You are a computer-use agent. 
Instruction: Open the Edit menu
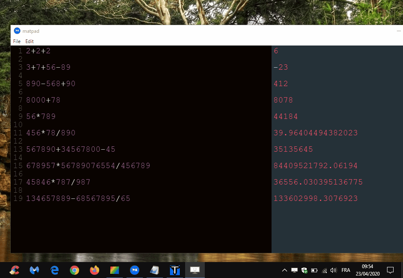point(29,41)
